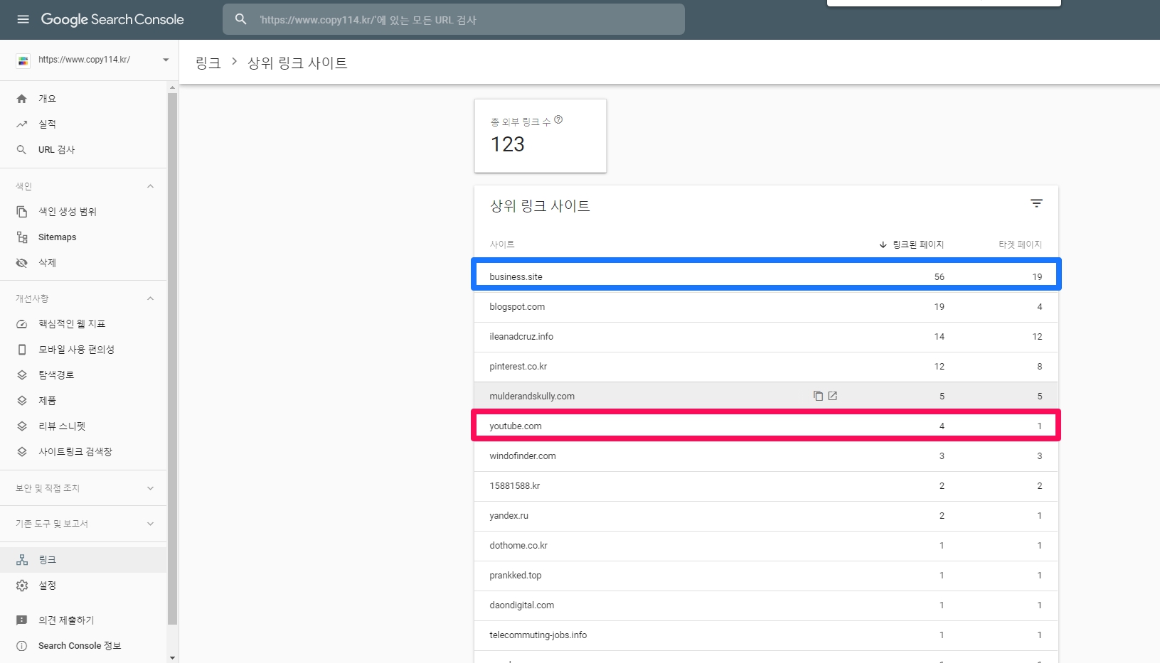Open 설정 settings page

pyautogui.click(x=83, y=586)
